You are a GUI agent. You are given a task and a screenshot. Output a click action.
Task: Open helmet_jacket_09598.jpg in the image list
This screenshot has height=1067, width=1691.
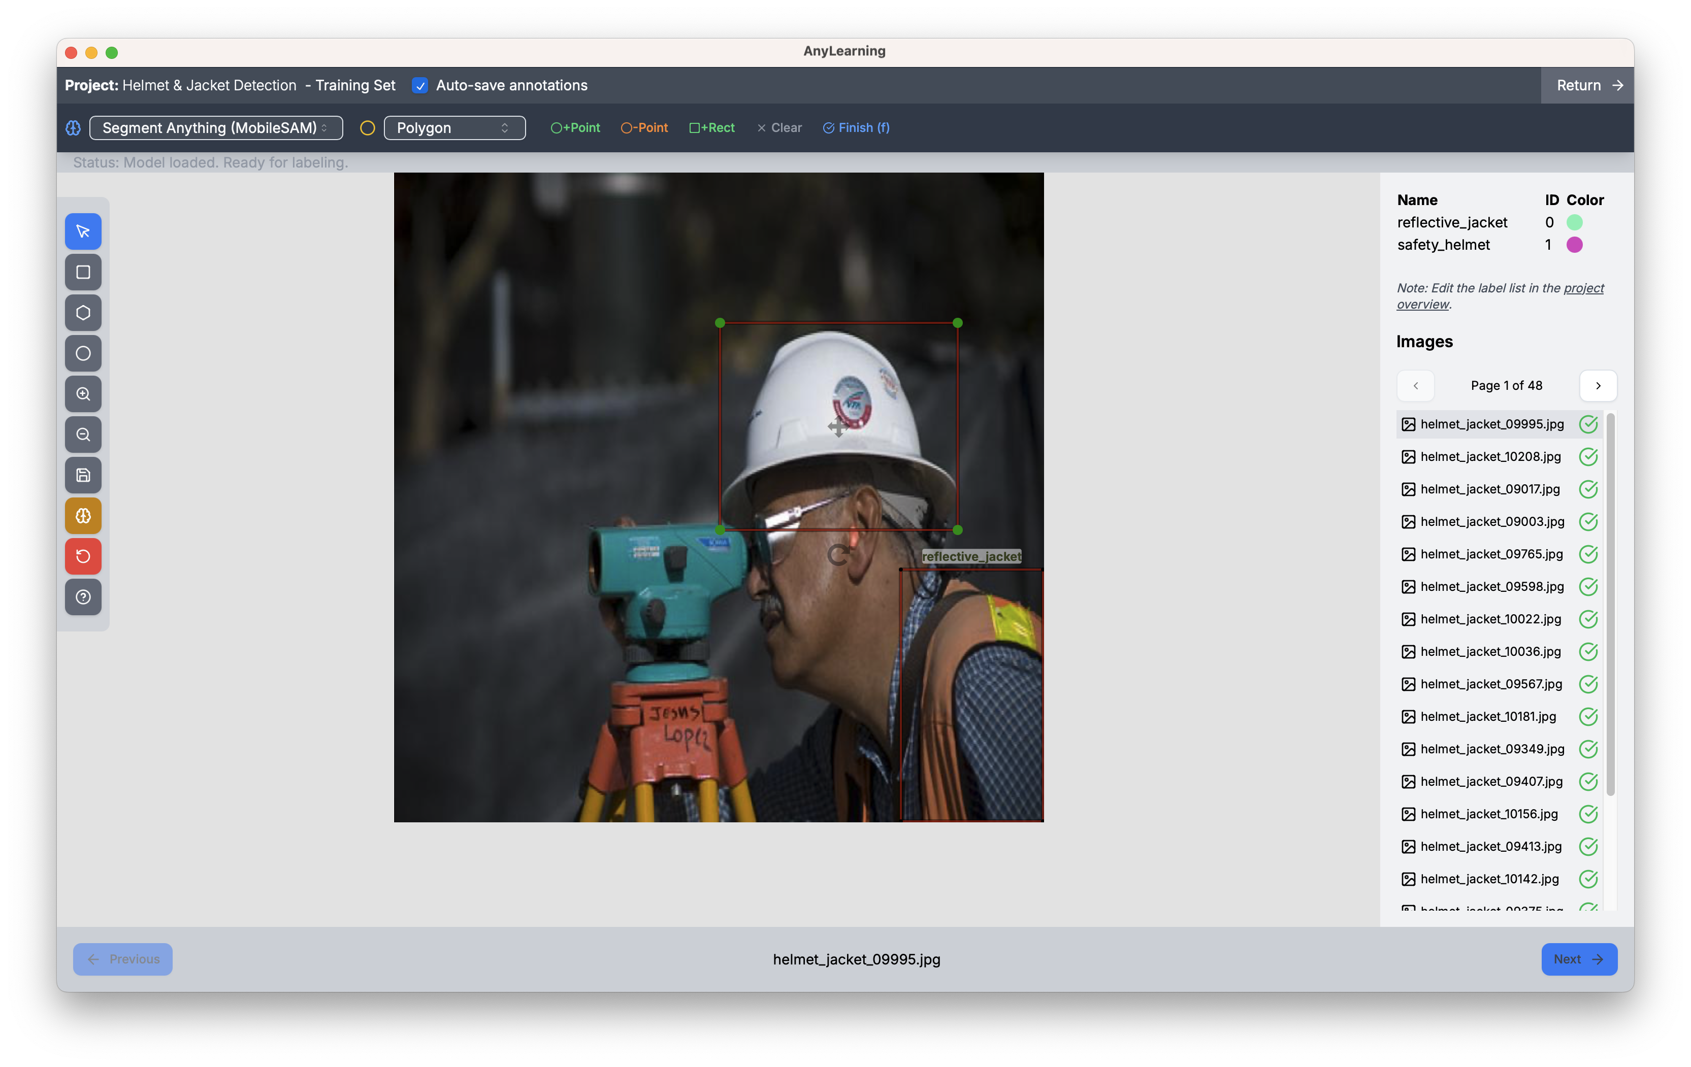tap(1491, 587)
